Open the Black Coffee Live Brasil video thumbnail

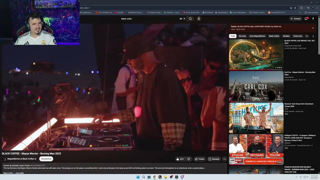[256, 54]
